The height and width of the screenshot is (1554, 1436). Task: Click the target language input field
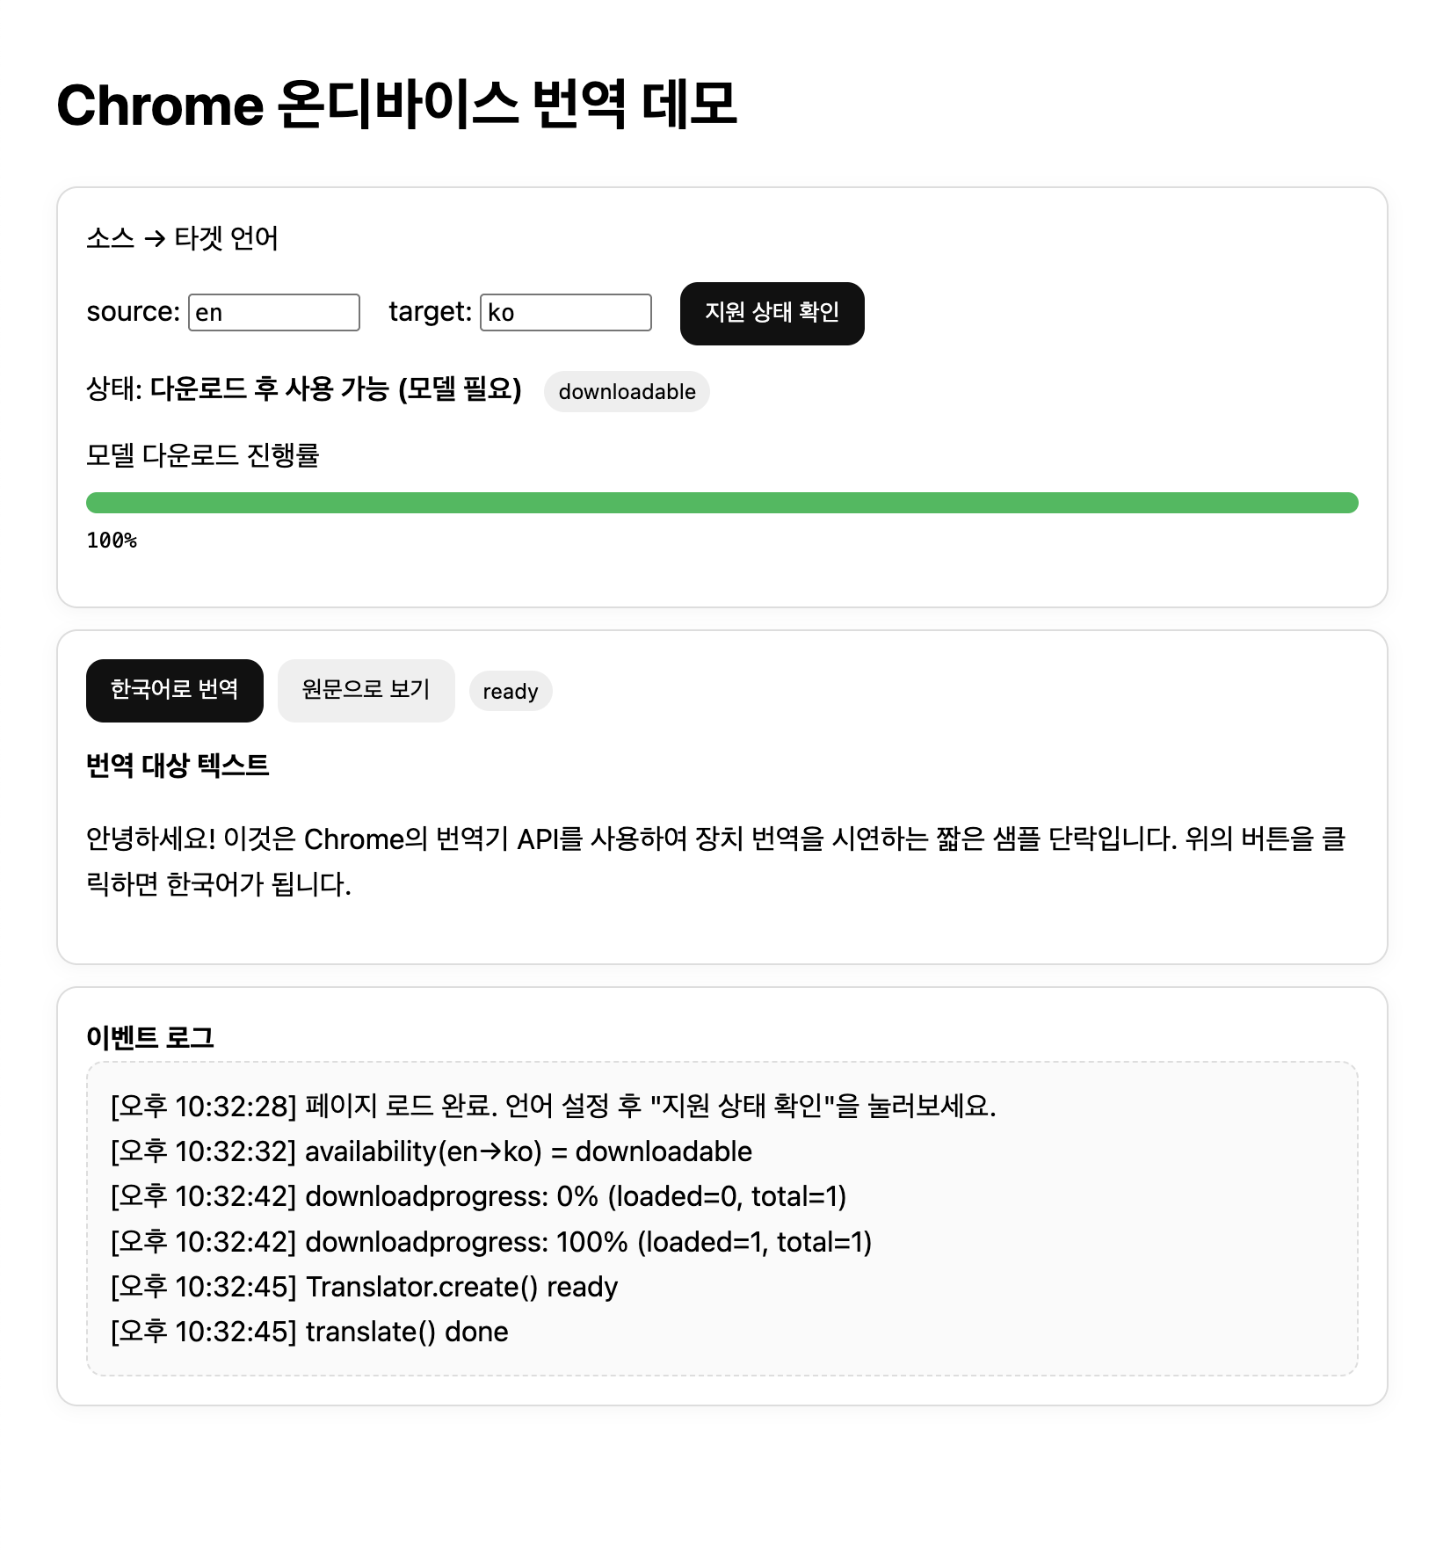565,313
